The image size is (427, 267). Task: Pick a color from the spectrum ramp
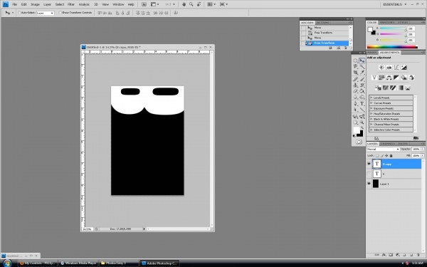(x=392, y=47)
